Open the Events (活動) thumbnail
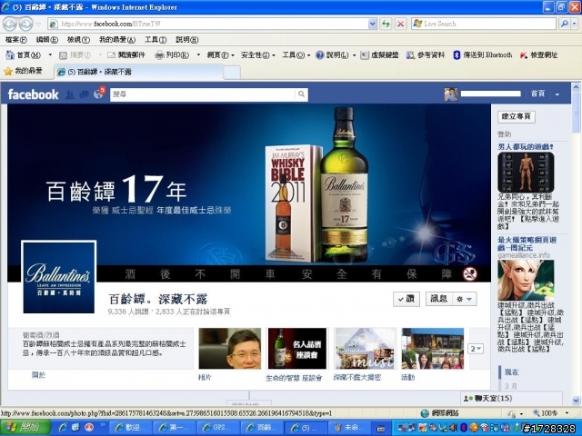The image size is (582, 436). pyautogui.click(x=433, y=349)
